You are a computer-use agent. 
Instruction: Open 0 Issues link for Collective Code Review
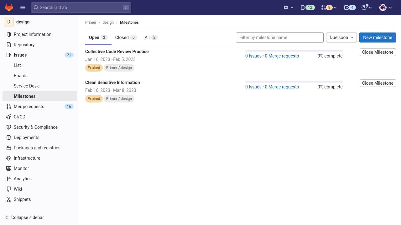pos(253,56)
